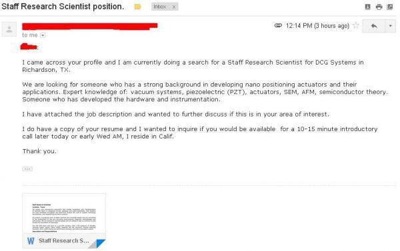Click the 12:14 PM timestamp
The height and width of the screenshot is (251, 400).
pos(317,26)
